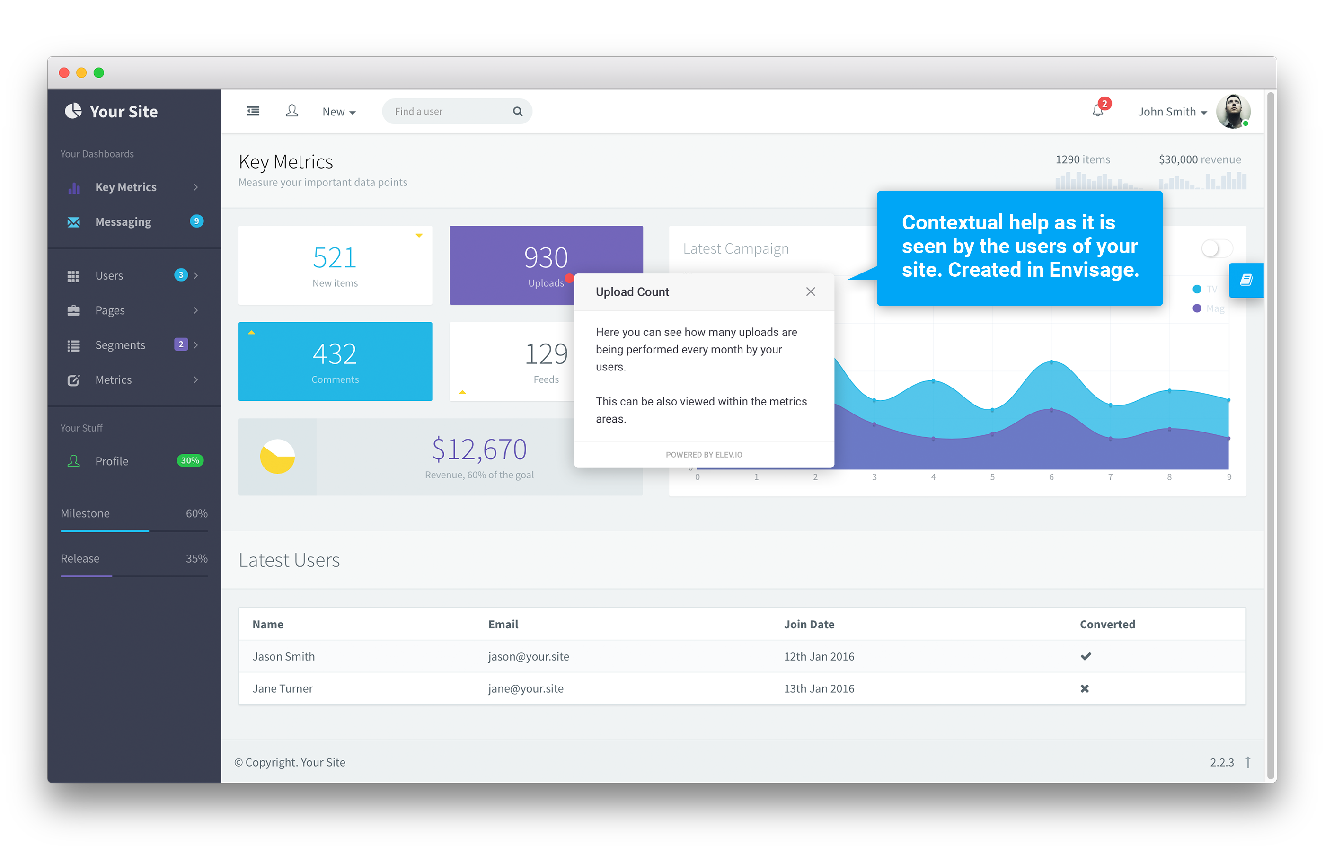
Task: Open the notifications bell
Action: (x=1097, y=111)
